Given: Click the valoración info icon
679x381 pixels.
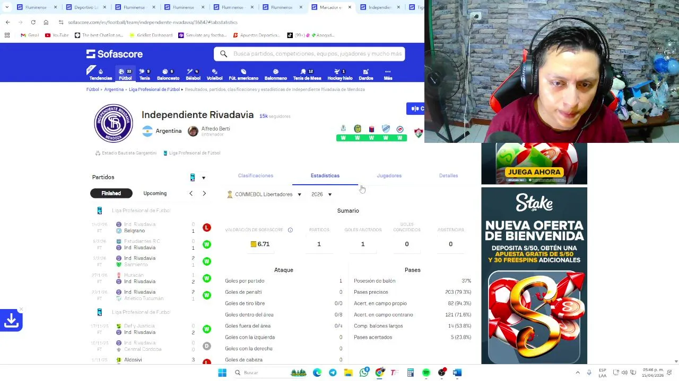Looking at the screenshot, I should pyautogui.click(x=290, y=230).
